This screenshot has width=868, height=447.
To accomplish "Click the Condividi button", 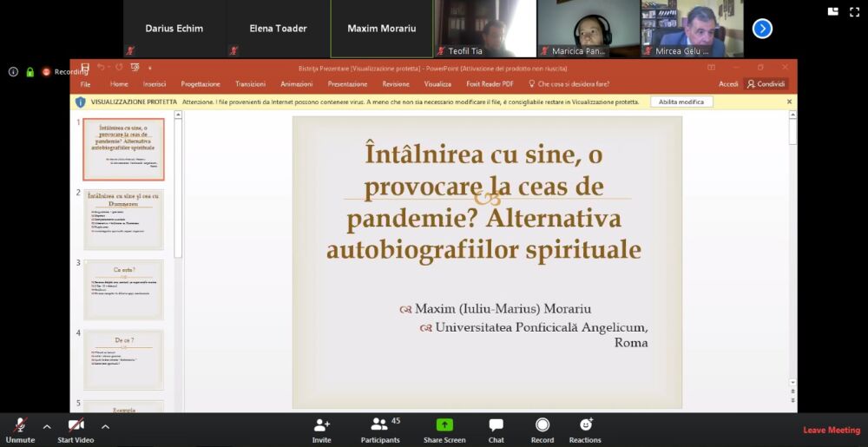I will pyautogui.click(x=766, y=84).
